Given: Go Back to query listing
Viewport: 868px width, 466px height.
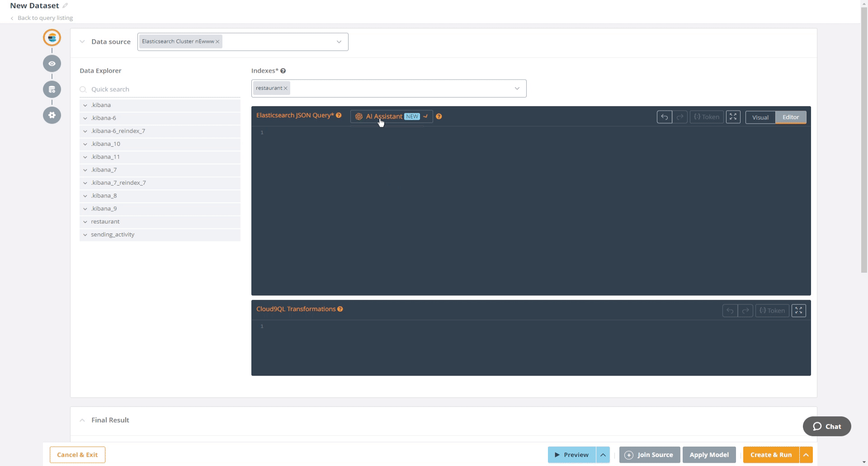Looking at the screenshot, I should (45, 18).
